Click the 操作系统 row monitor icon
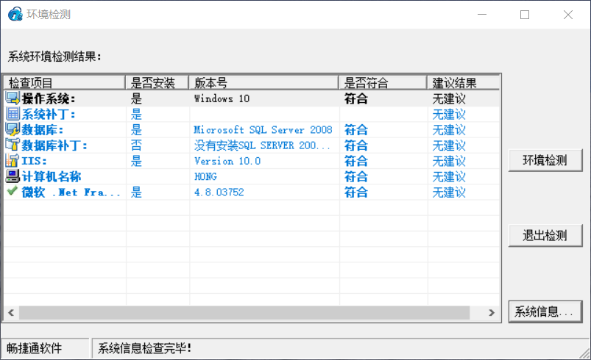591x360 pixels. pos(13,98)
